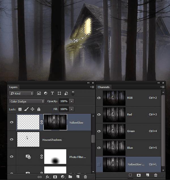Select the Layers panel tab

coord(13,87)
